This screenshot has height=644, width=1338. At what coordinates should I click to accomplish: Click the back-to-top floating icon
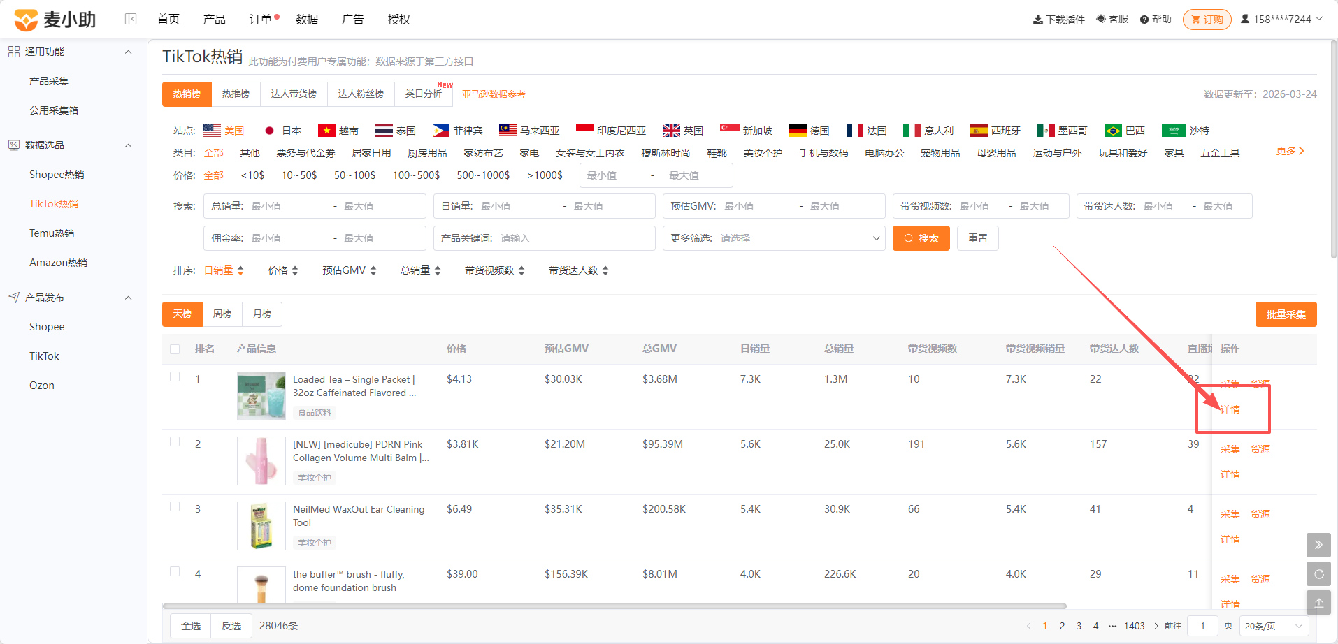point(1318,603)
